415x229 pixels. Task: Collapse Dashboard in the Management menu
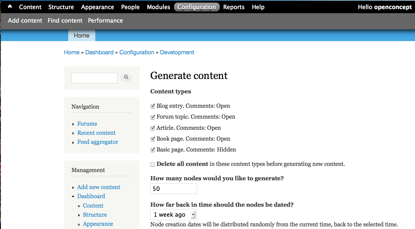73,196
